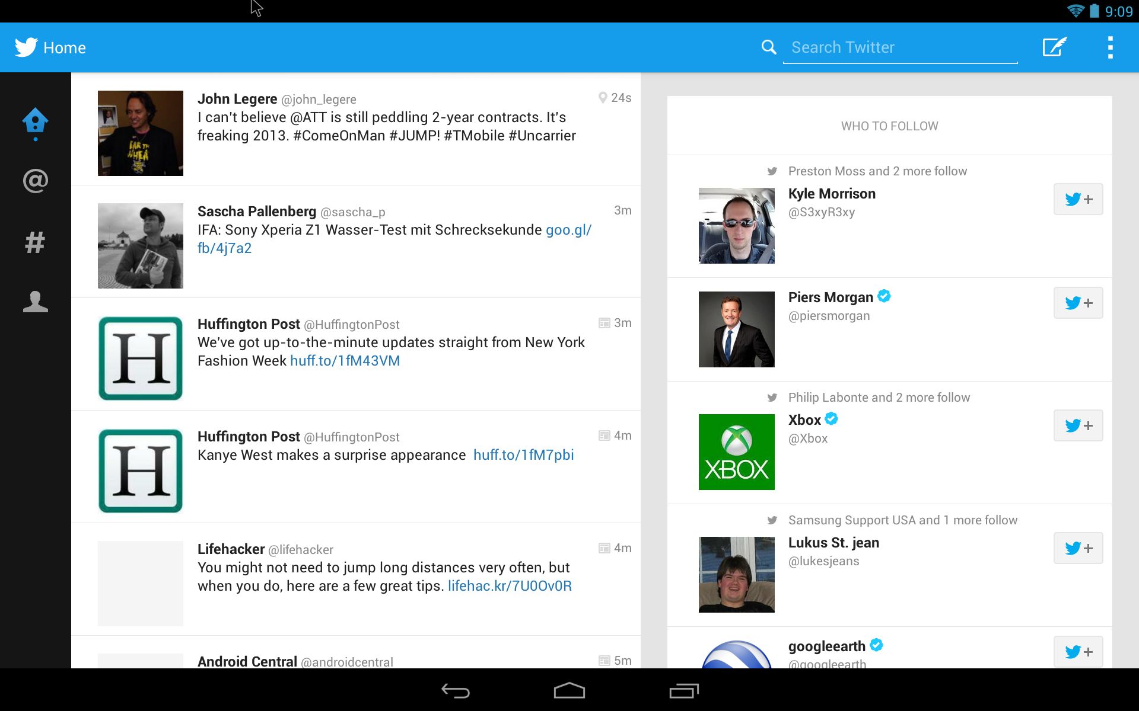
Task: Click the Twitter bird Home logo
Action: pyautogui.click(x=26, y=47)
